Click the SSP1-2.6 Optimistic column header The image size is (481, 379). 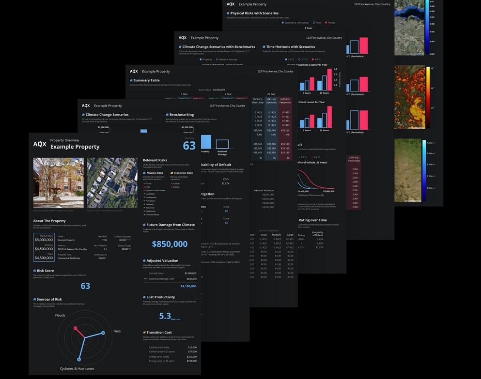pos(271,101)
